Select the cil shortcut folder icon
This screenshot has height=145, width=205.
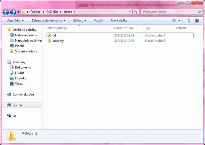pyautogui.click(x=50, y=36)
